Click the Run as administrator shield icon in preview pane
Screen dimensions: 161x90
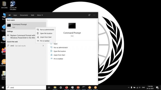click(51, 47)
